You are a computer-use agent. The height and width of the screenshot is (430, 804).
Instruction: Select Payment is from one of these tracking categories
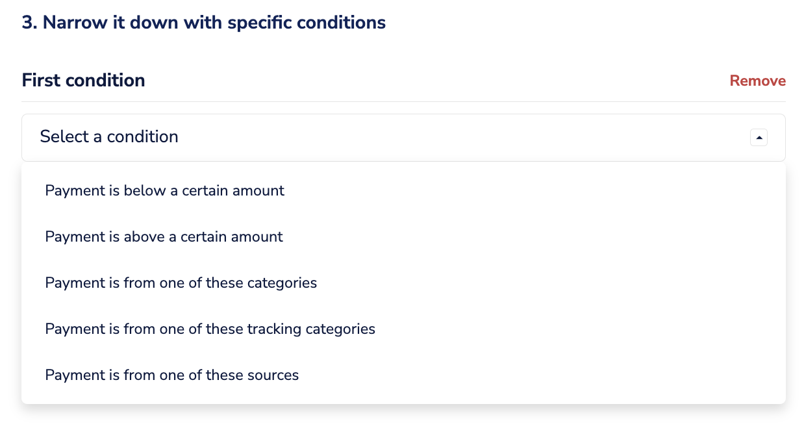[210, 329]
